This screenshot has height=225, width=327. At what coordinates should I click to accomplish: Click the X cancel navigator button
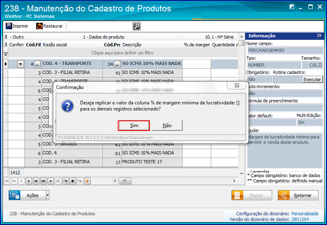pyautogui.click(x=58, y=181)
